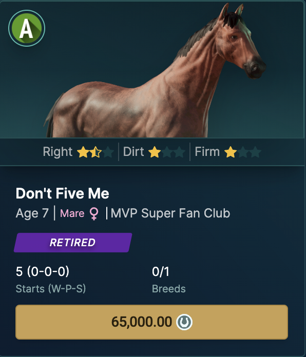Select the Right direction preference label
The image size is (306, 357).
point(58,152)
